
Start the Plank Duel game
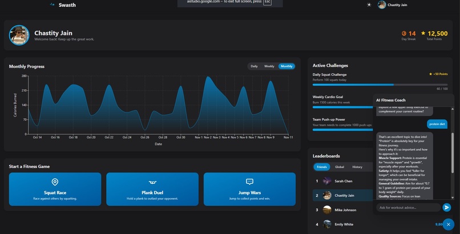tap(152, 189)
